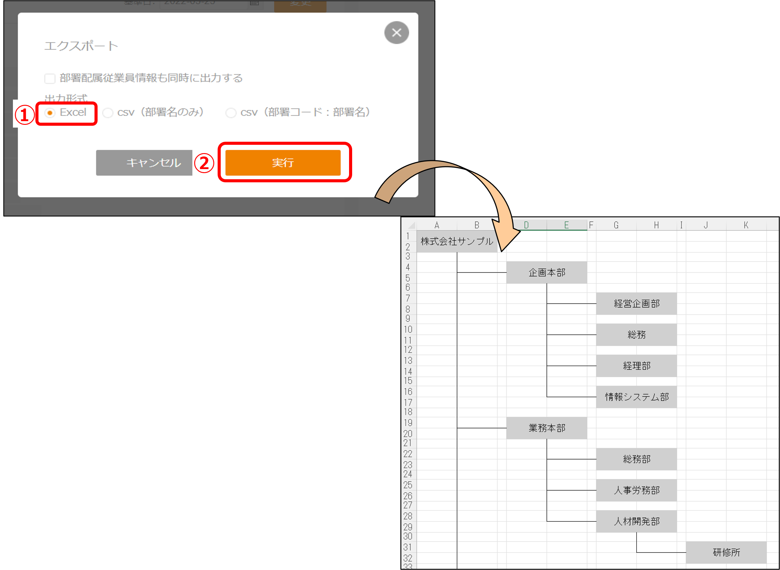This screenshot has width=780, height=570.
Task: Select column K header
Action: [x=746, y=225]
